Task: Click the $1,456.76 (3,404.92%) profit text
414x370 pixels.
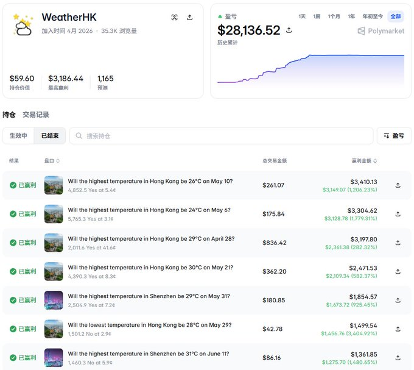Action: click(349, 333)
